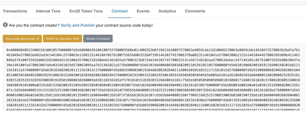Click the bytecode line starting with 0x608060
The width and height of the screenshot is (307, 124).
[153, 50]
